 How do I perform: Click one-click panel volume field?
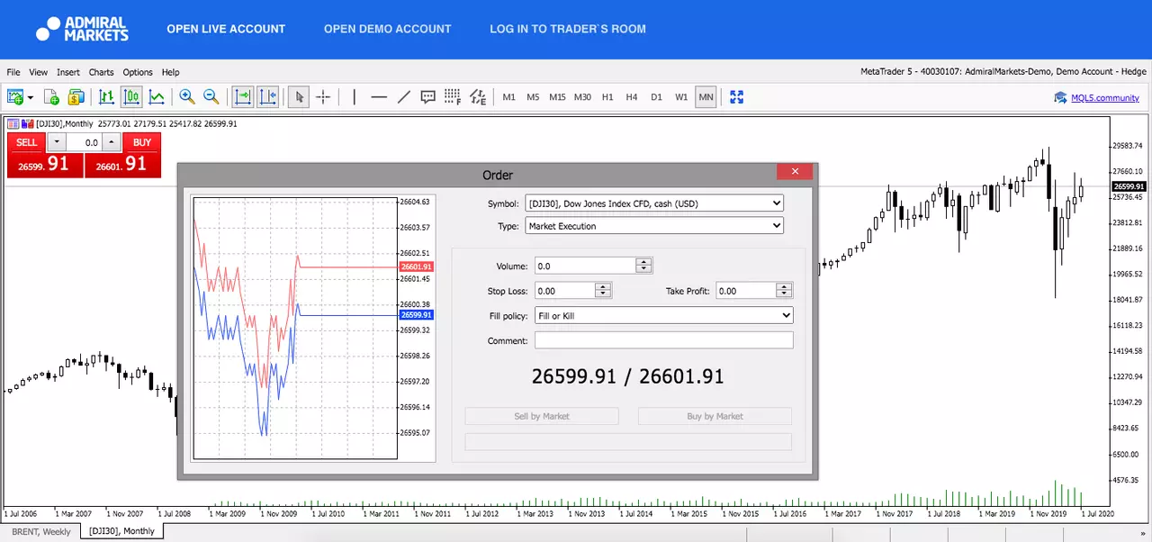[x=84, y=142]
